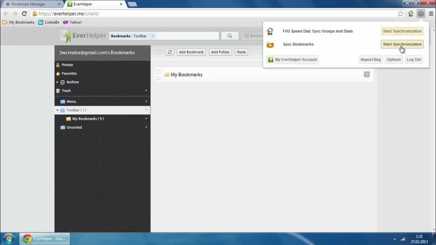Open the Trash dropdown arrow
436x245 pixels.
[146, 91]
